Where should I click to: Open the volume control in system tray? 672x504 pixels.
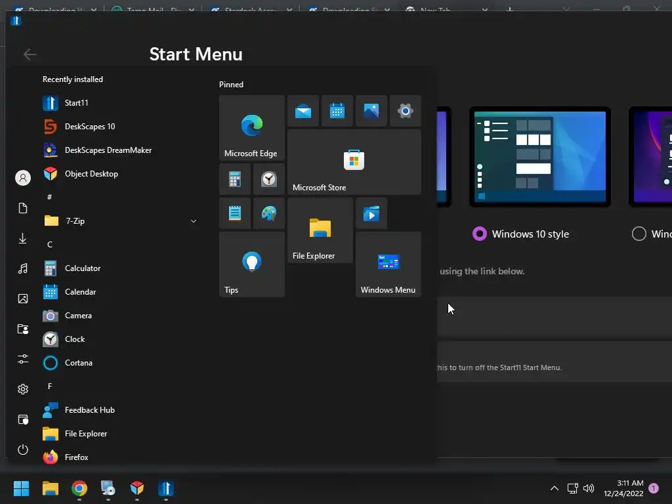(x=589, y=488)
